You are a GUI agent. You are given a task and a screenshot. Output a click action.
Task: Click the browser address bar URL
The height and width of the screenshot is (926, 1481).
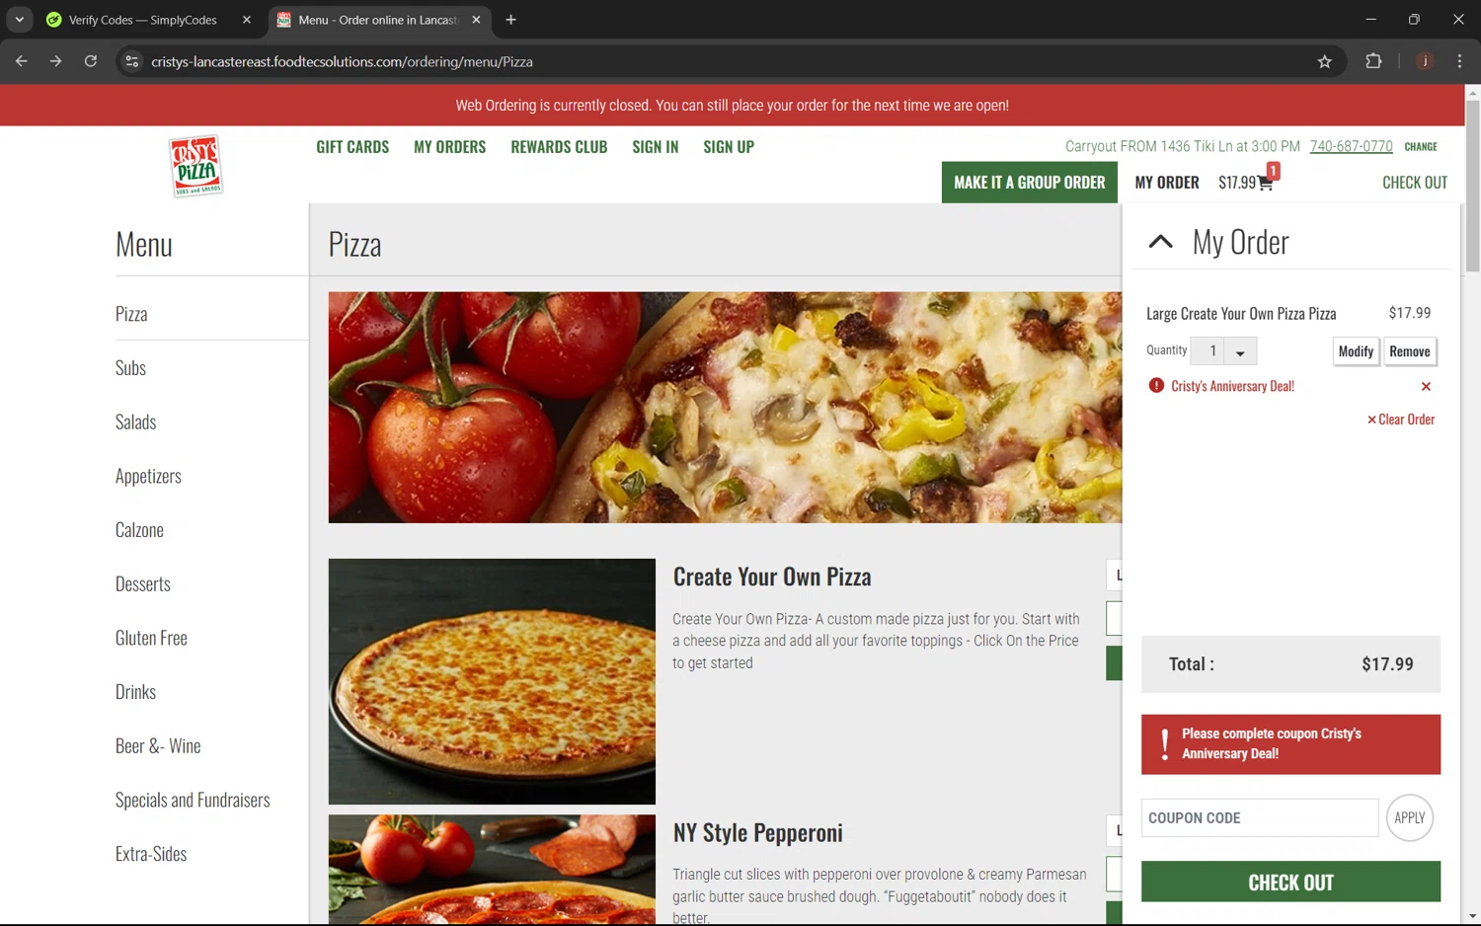point(342,61)
